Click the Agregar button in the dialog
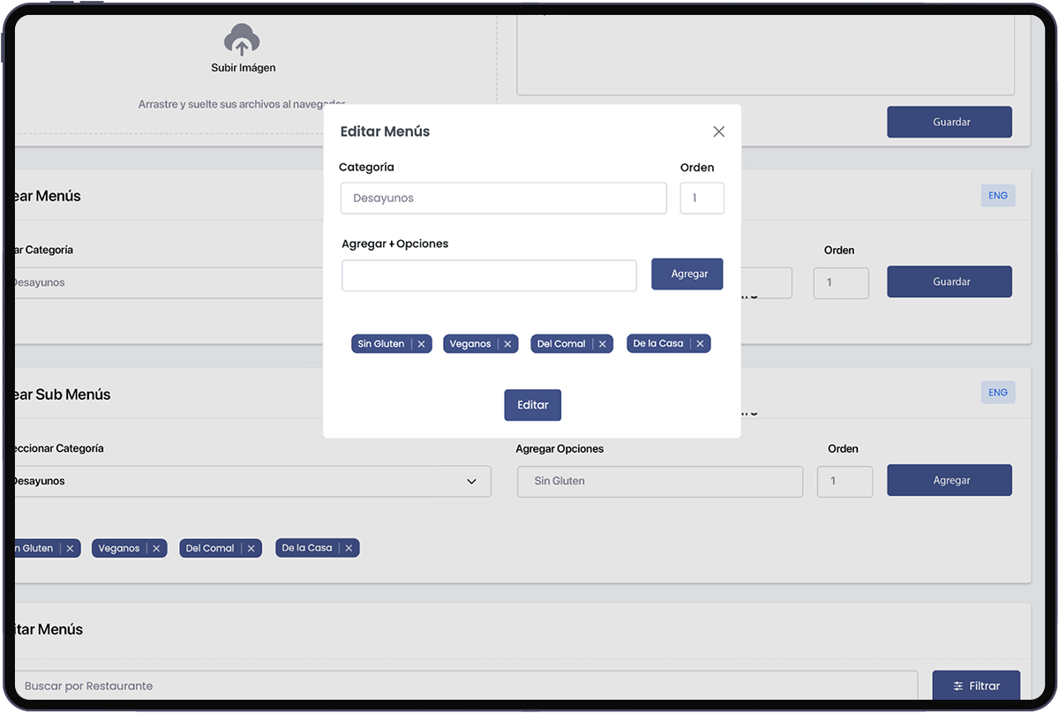 pyautogui.click(x=687, y=274)
